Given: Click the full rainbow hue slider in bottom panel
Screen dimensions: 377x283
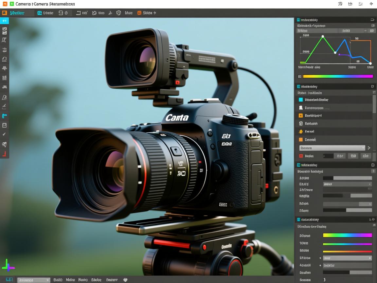Looking at the screenshot, I should pos(347,235).
